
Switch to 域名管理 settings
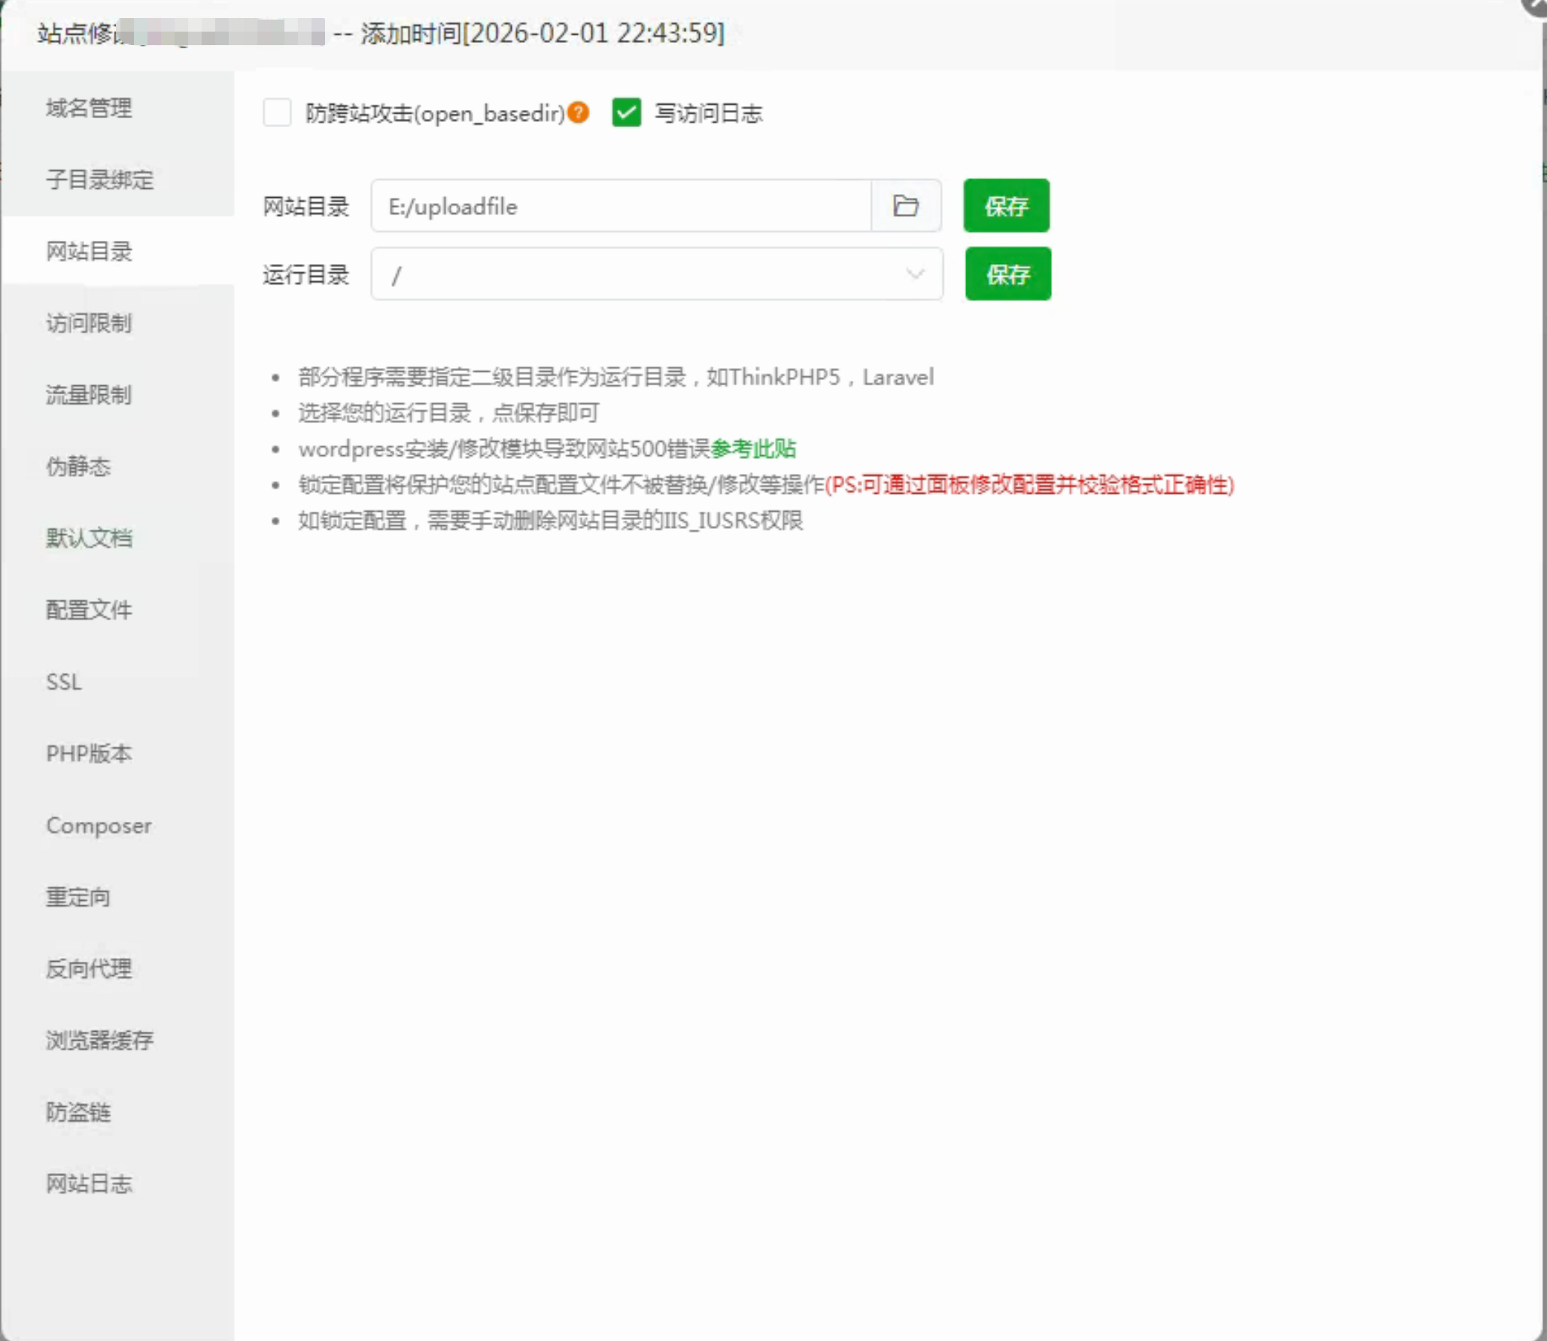click(89, 108)
